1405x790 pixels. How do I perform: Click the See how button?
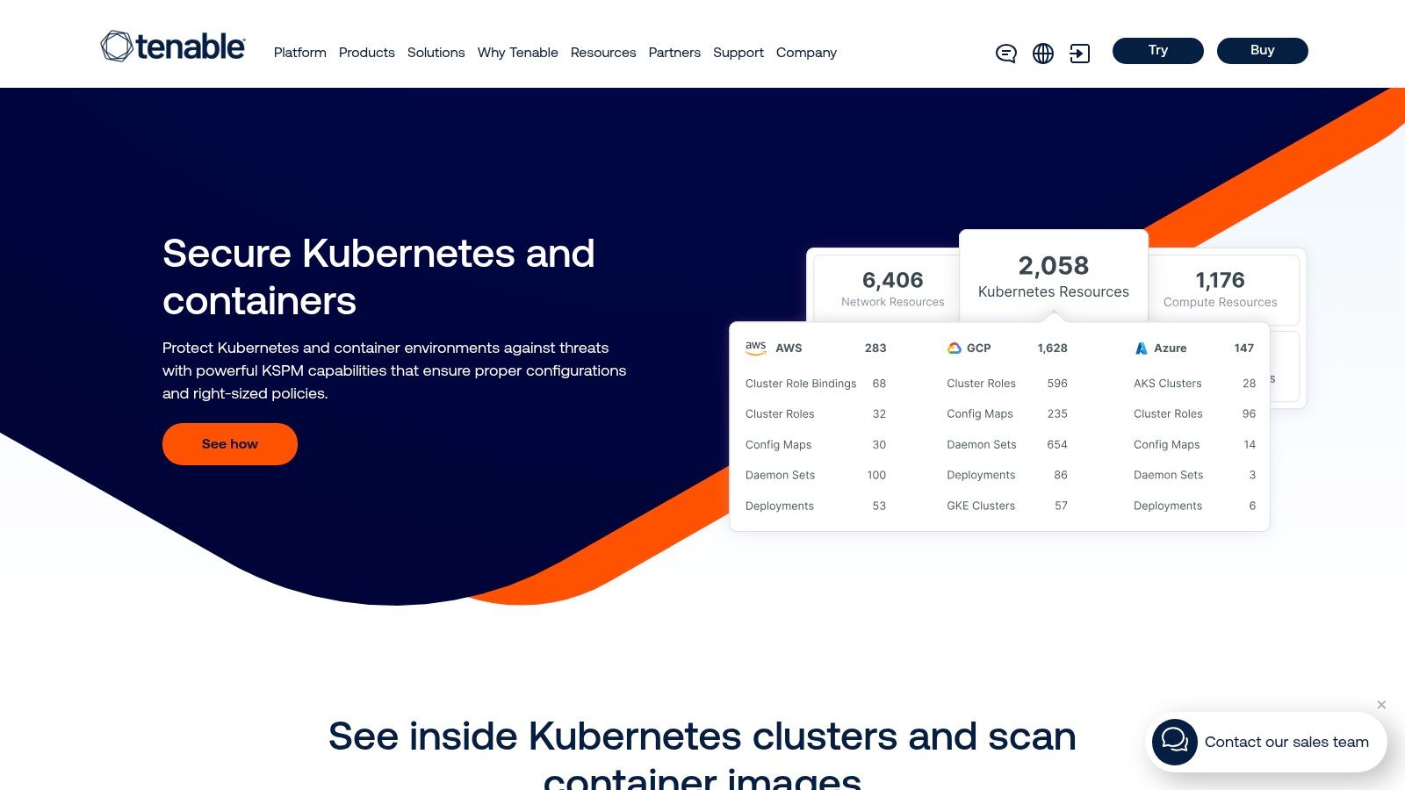pyautogui.click(x=230, y=444)
